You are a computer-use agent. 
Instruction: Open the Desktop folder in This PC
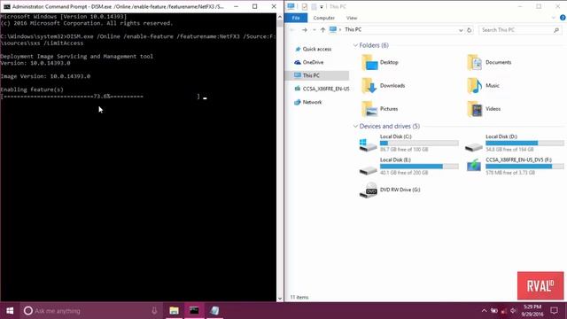click(380, 63)
